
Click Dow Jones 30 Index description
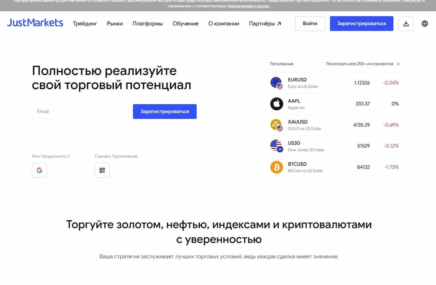pos(306,150)
